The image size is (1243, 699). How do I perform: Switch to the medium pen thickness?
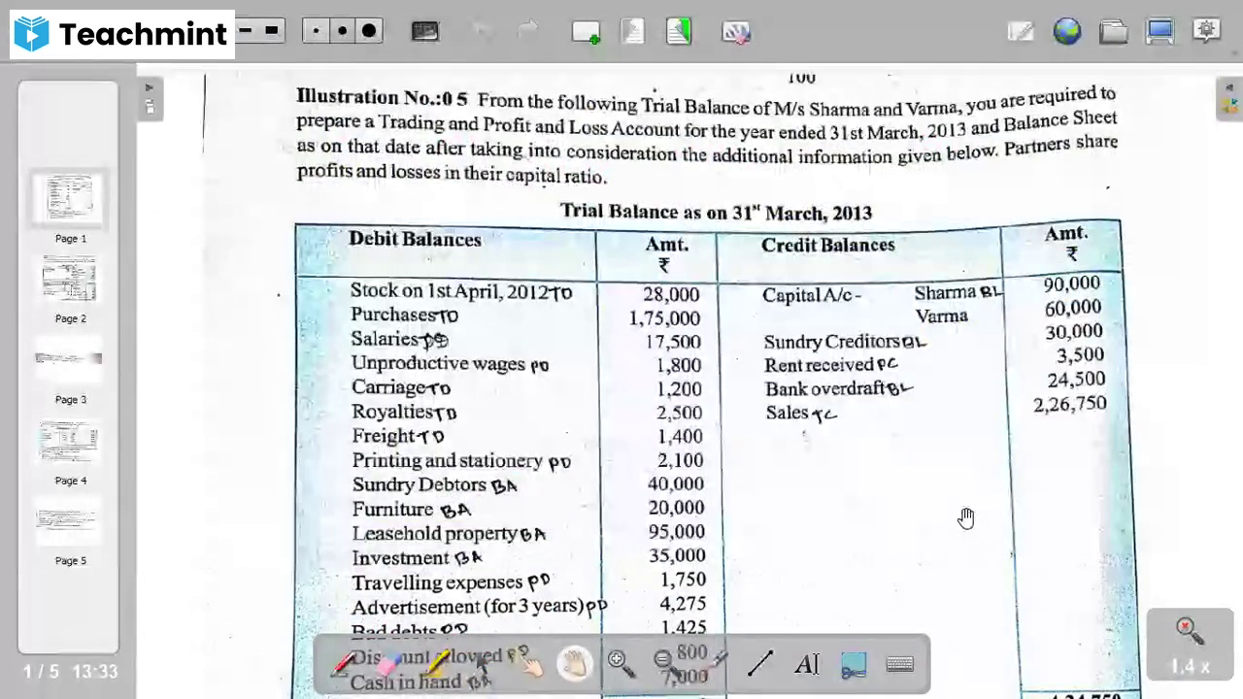343,32
